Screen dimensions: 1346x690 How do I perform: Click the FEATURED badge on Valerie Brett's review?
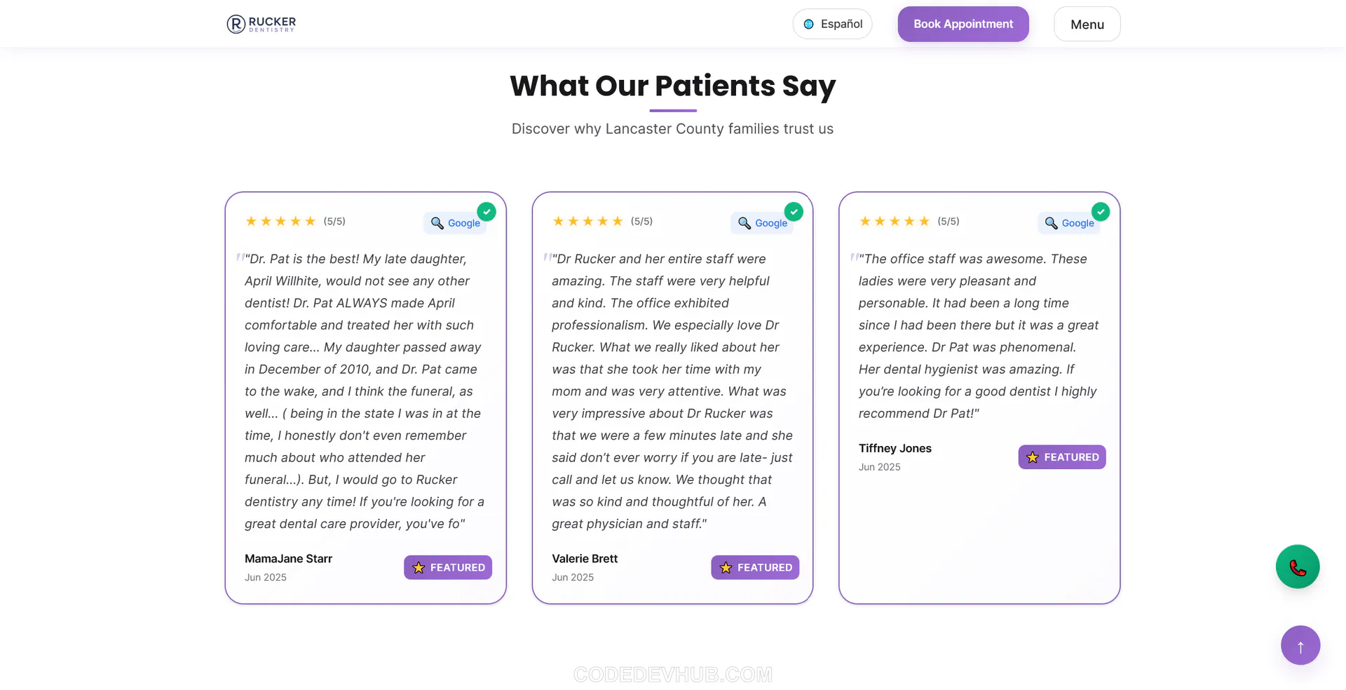[755, 567]
